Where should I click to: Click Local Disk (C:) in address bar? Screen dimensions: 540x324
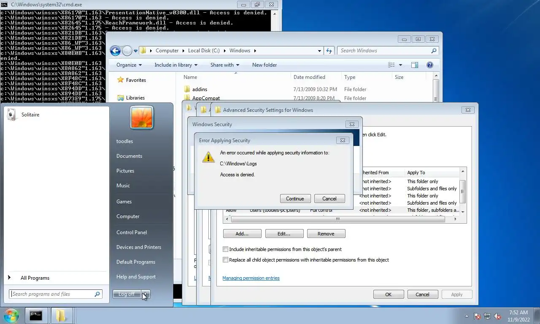(x=204, y=51)
